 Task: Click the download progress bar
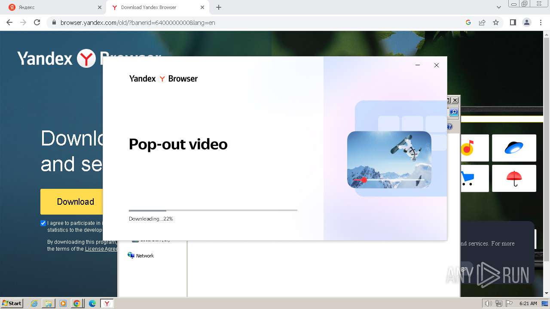[213, 210]
